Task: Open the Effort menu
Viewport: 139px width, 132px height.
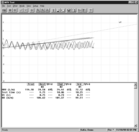Action: click(15, 6)
